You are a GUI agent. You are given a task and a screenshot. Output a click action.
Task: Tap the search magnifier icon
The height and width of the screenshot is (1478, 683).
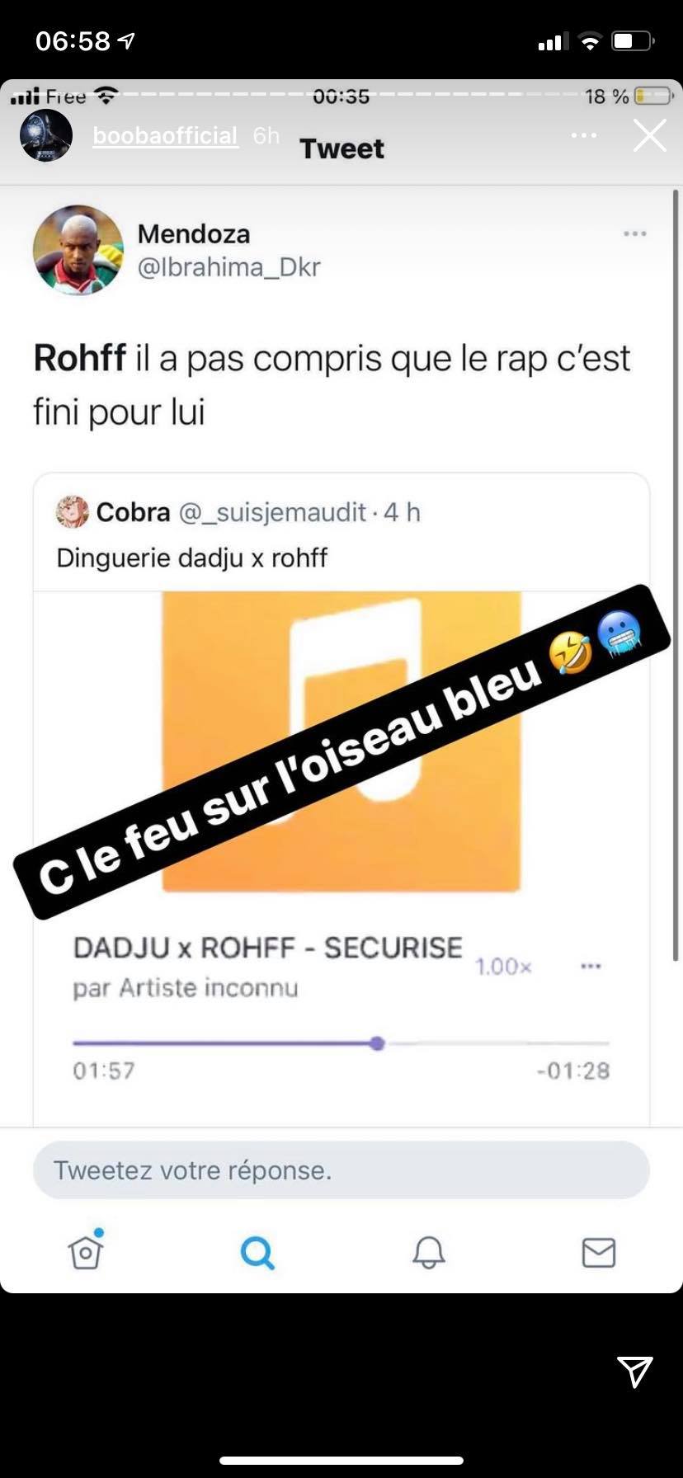[257, 1253]
